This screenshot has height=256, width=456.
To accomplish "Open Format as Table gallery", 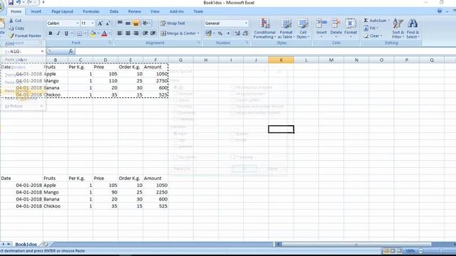I will 286,28.
